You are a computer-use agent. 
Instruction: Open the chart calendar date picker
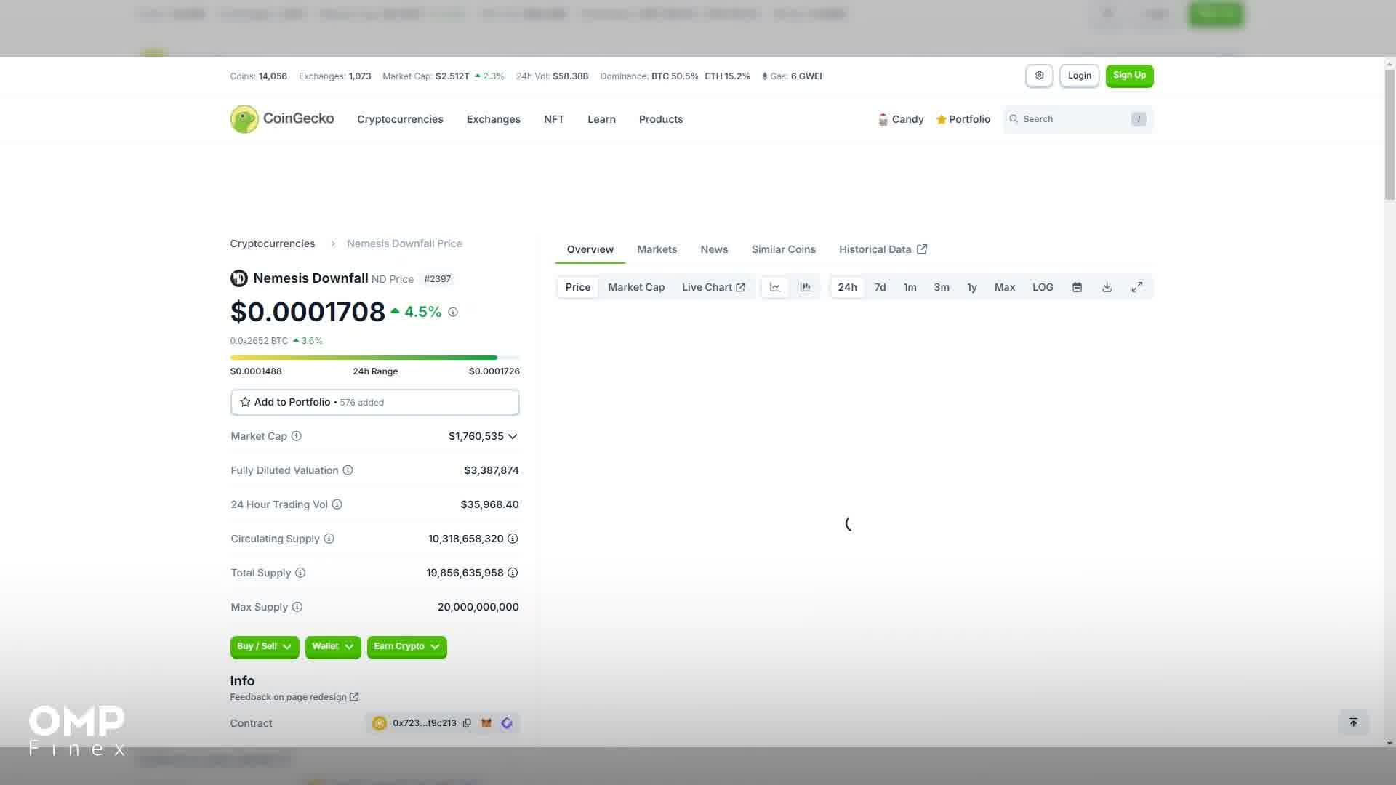pyautogui.click(x=1077, y=287)
